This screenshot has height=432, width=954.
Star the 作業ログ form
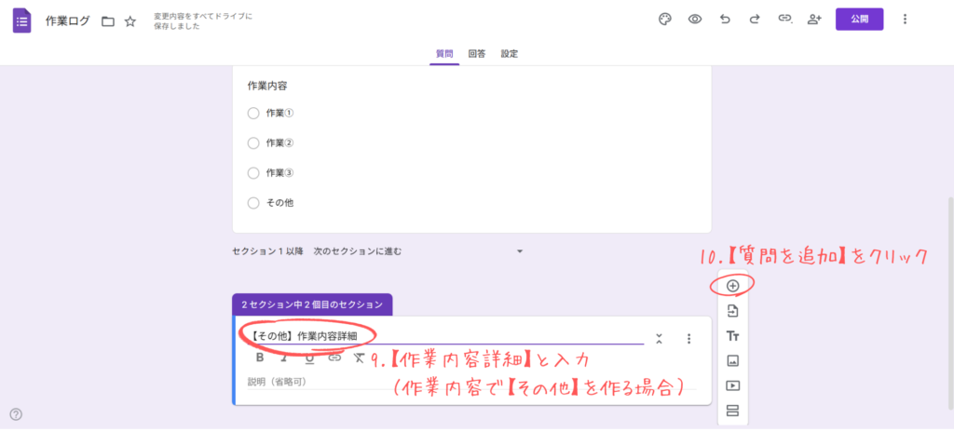pos(130,20)
